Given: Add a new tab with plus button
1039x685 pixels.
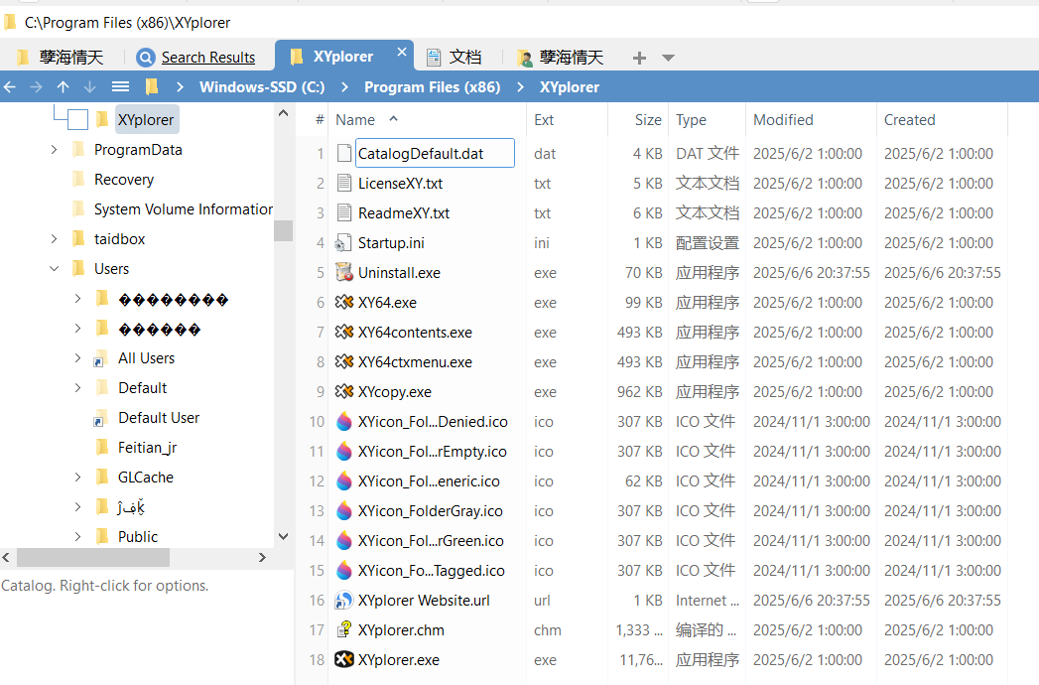Looking at the screenshot, I should pyautogui.click(x=639, y=58).
